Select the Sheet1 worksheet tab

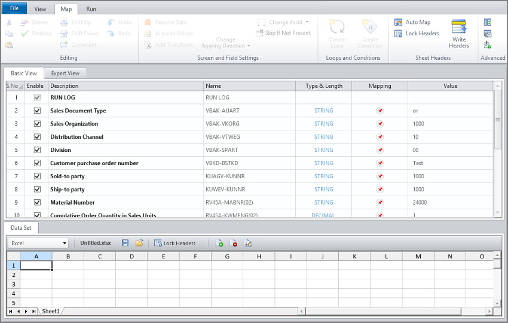tap(51, 312)
